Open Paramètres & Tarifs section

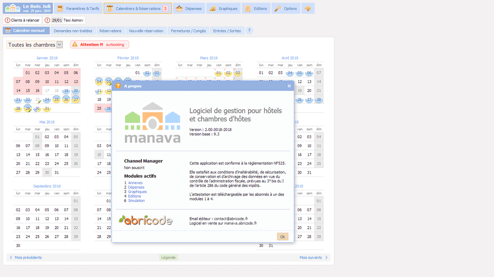79,8
